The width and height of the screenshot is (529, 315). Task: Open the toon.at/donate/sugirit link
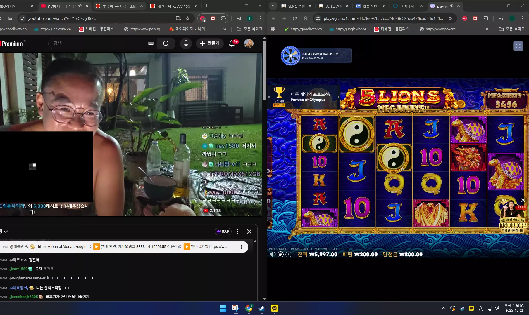click(63, 247)
